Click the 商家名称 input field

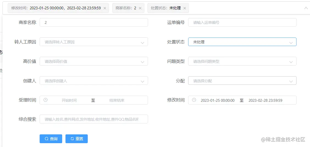pos(94,22)
